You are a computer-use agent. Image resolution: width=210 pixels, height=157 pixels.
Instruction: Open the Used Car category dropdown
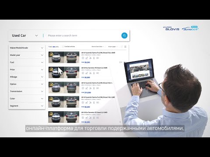pyautogui.click(x=25, y=36)
